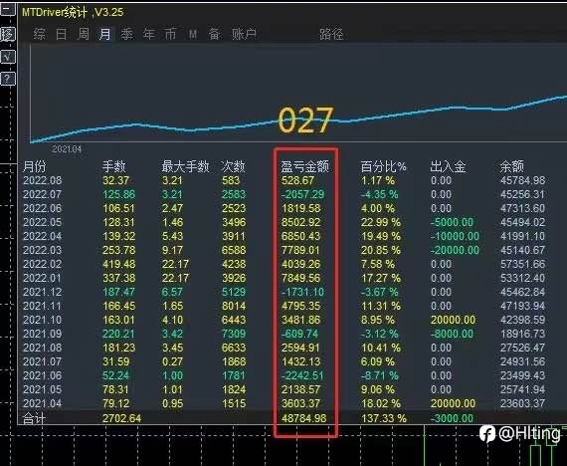567x466 pixels.
Task: Select the 2021.08 month row
Action: pos(284,348)
